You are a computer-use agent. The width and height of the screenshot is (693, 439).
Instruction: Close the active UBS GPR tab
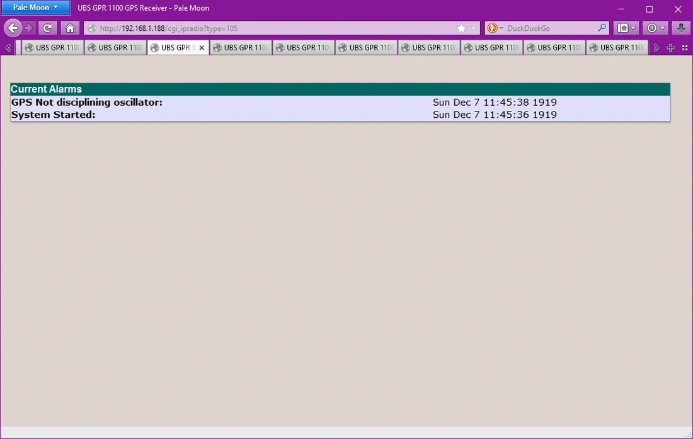point(202,48)
